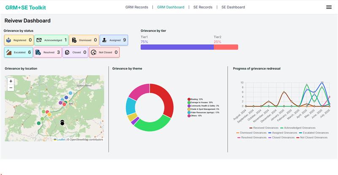The image size is (338, 175).
Task: Open the GRM Records tab
Action: point(136,7)
